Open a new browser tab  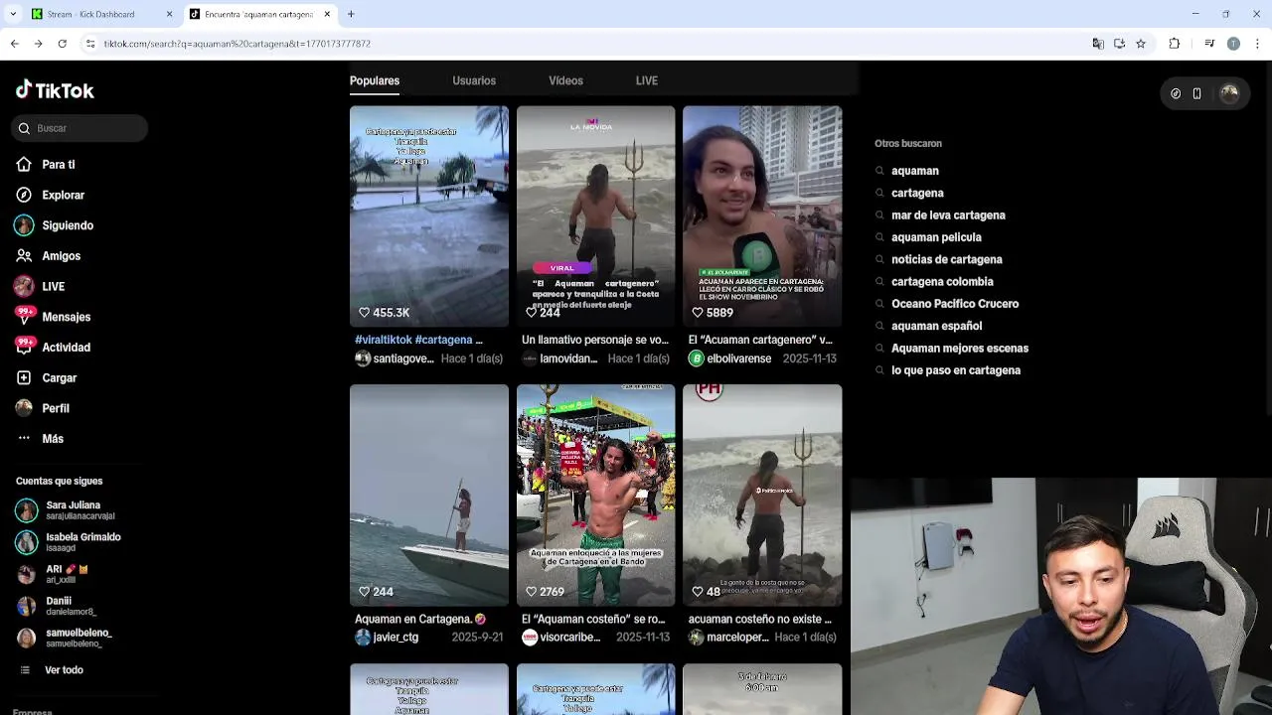351,14
